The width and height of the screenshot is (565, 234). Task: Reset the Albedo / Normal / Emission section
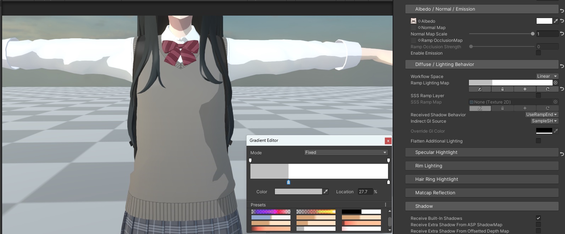coord(562,11)
